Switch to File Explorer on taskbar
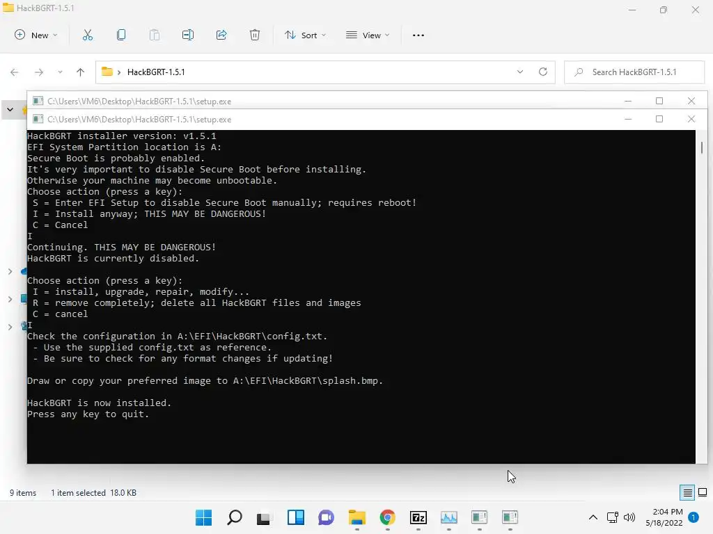 357,517
